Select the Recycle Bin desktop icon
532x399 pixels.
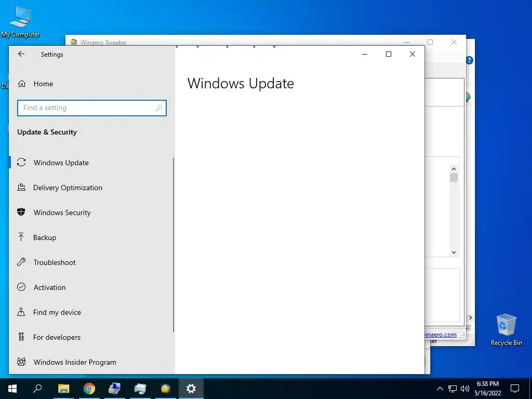click(506, 330)
